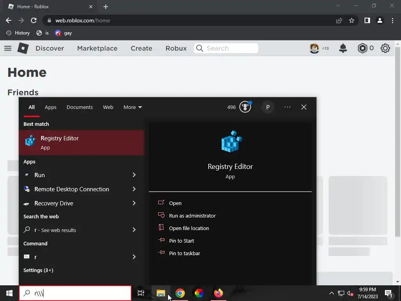401x301 pixels.
Task: Open the More filter dropdown
Action: (x=132, y=107)
